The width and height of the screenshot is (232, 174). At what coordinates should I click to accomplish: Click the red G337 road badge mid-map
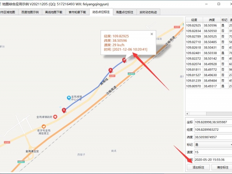click(x=112, y=76)
